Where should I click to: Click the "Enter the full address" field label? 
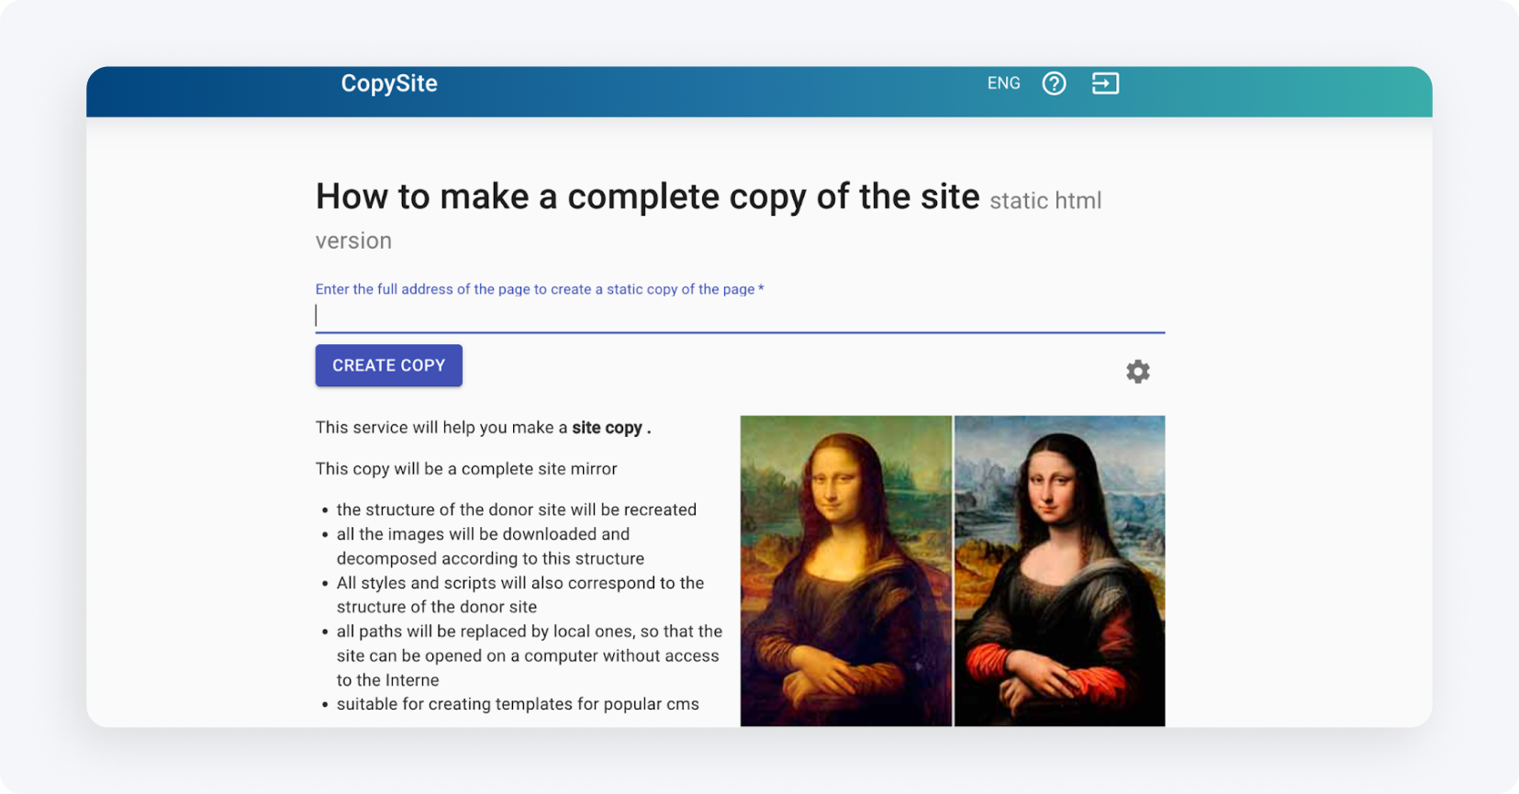539,289
